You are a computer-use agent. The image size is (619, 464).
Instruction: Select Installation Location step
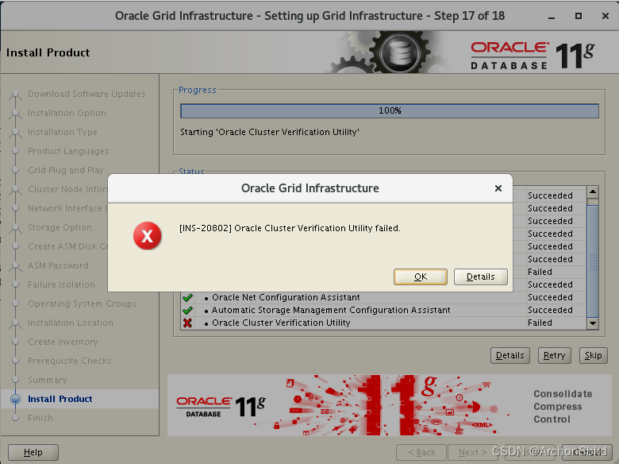tap(71, 323)
